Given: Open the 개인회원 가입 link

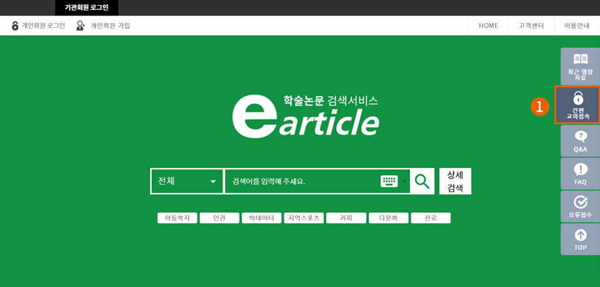Looking at the screenshot, I should (110, 26).
